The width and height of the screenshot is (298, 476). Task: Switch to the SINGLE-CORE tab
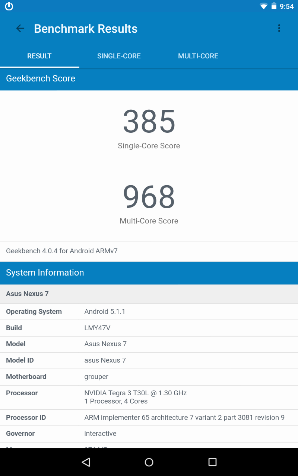(119, 56)
